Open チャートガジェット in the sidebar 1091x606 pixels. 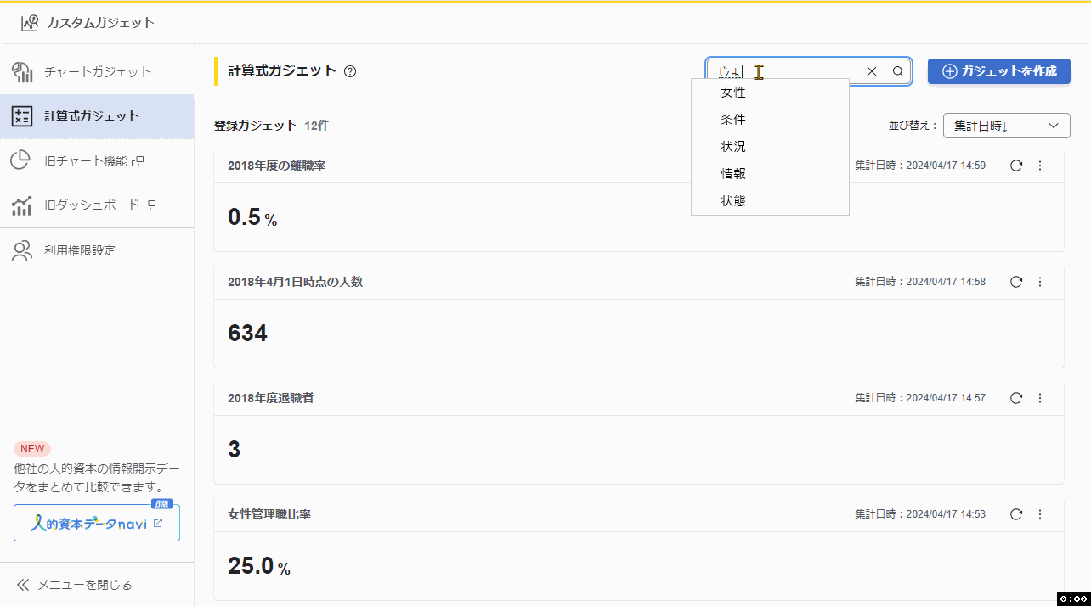pos(98,72)
